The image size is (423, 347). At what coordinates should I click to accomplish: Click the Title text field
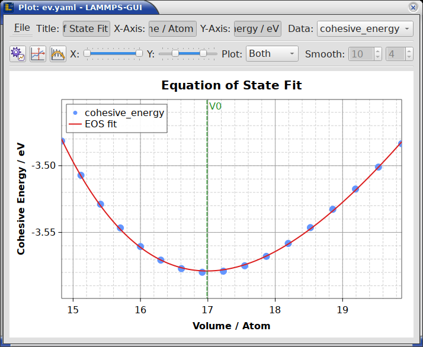pos(86,28)
